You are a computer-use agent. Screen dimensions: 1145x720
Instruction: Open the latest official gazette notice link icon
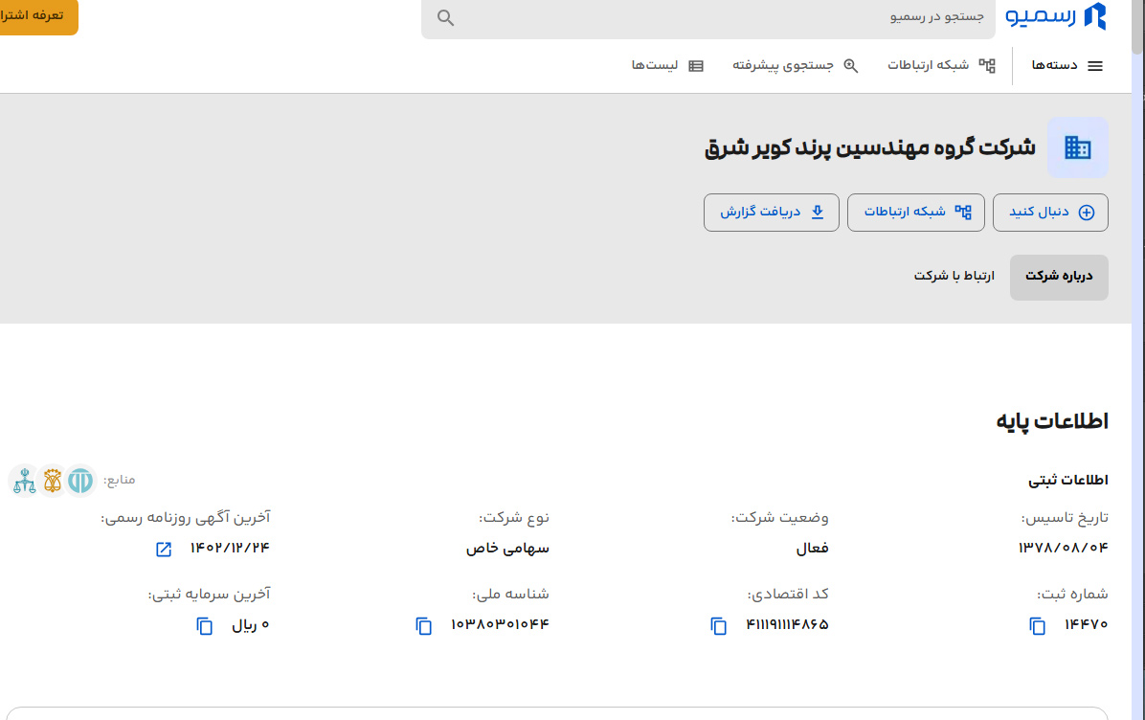[x=164, y=549]
